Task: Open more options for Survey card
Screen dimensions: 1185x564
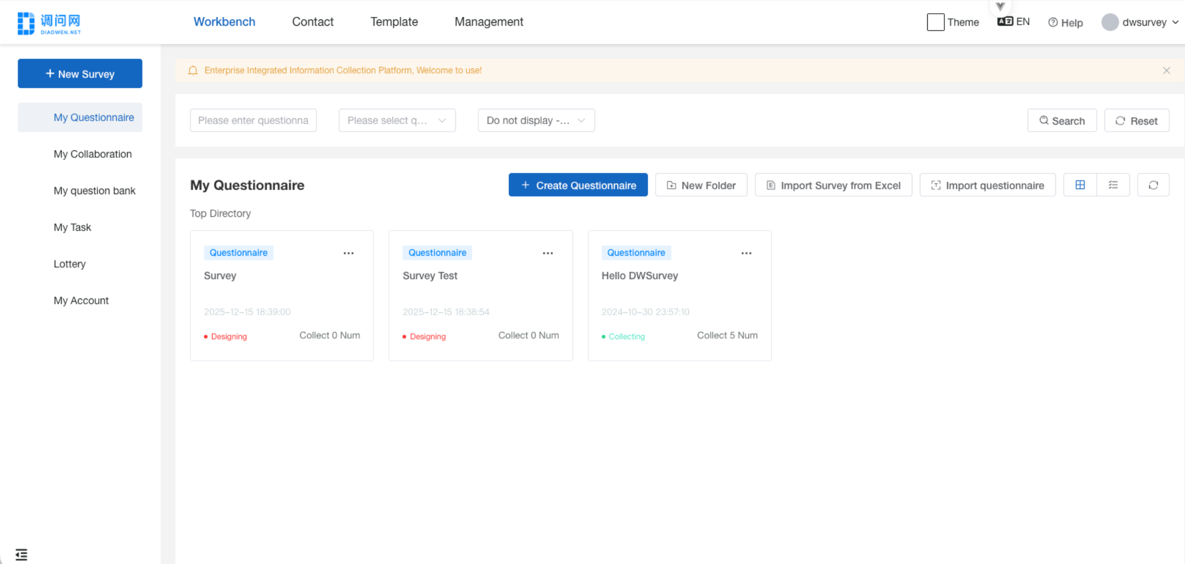Action: pos(349,253)
